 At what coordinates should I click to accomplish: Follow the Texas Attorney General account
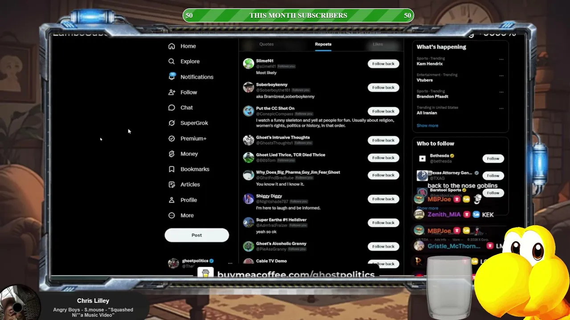493,176
